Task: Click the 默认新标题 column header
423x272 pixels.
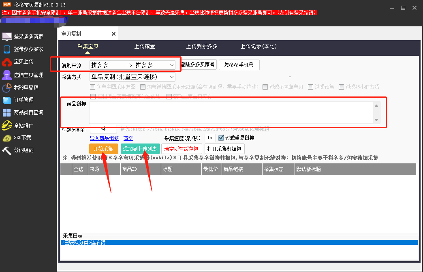Action: [x=355, y=169]
